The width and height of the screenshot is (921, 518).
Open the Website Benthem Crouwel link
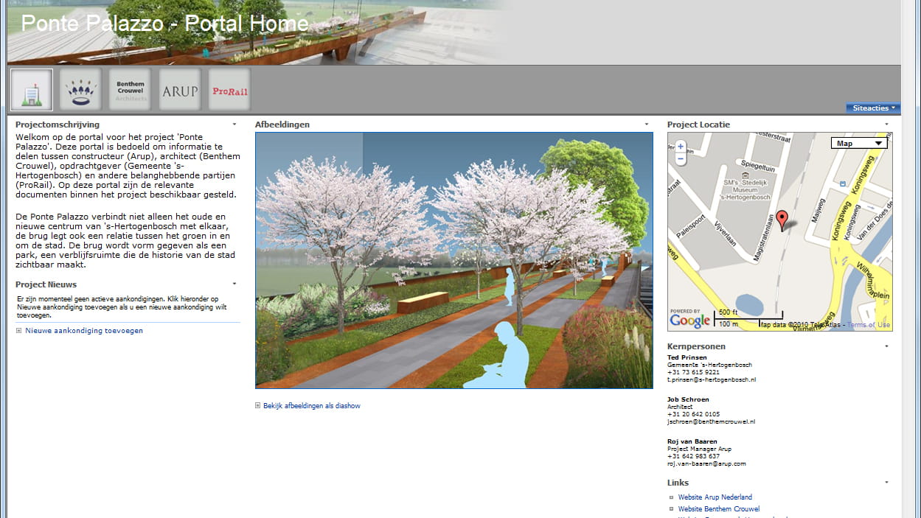click(718, 509)
